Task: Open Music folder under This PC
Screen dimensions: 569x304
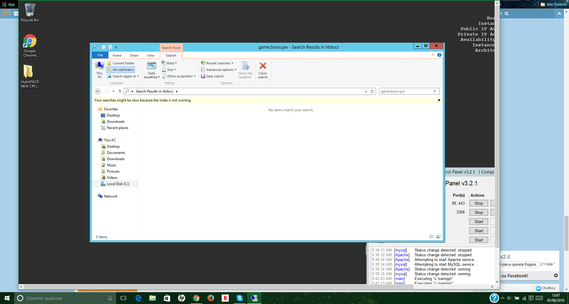Action: [x=111, y=165]
